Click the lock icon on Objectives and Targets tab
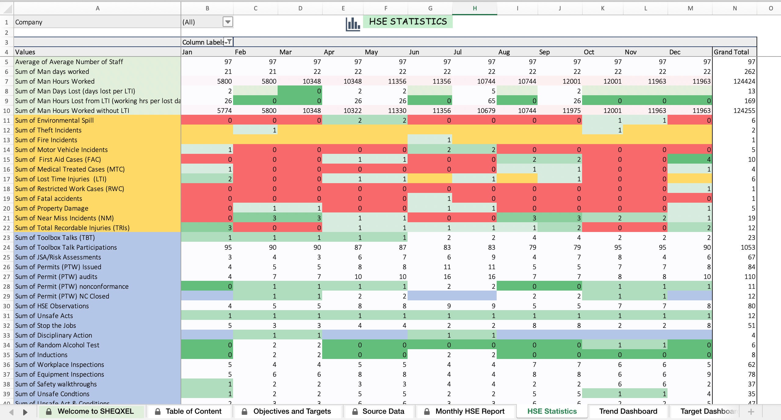 click(244, 411)
